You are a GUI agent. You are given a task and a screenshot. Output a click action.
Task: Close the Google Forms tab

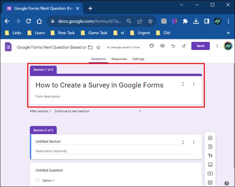tap(78, 8)
